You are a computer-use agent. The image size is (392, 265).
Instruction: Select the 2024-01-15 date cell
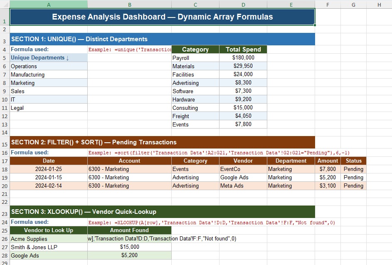point(49,177)
